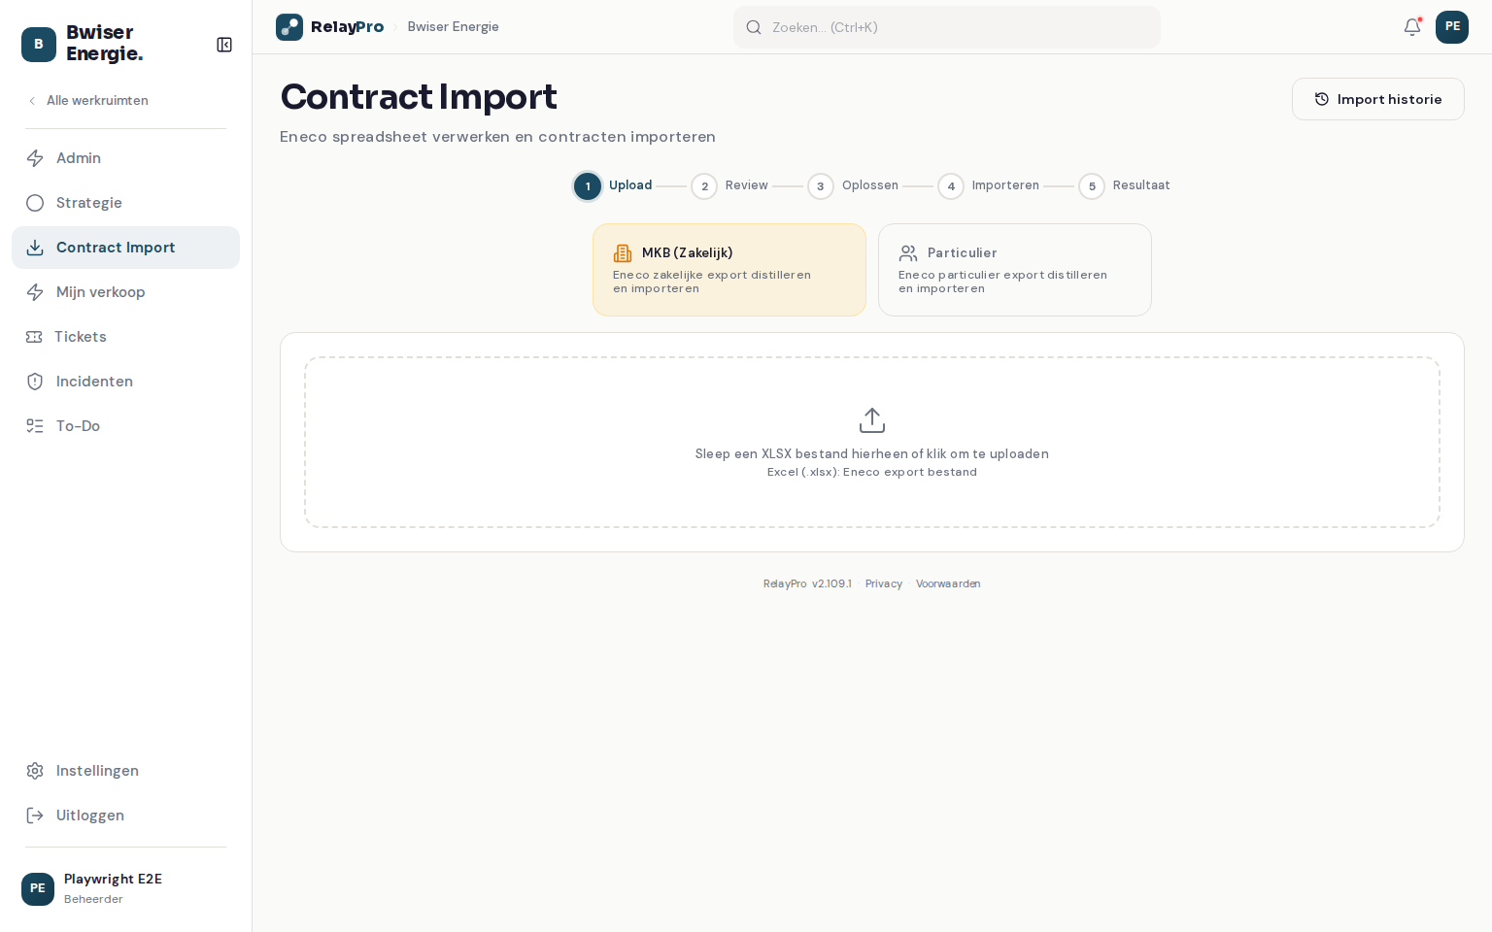Screen dimensions: 1492x932
Task: Open Incidenten in sidebar
Action: tap(125, 382)
